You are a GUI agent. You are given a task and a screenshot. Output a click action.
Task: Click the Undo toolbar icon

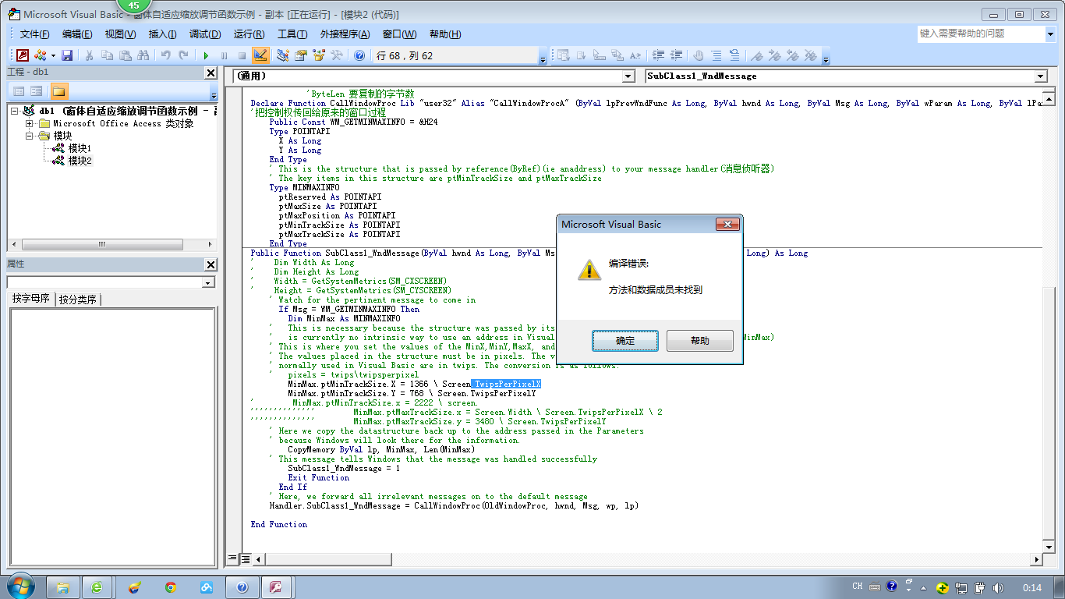coord(165,55)
